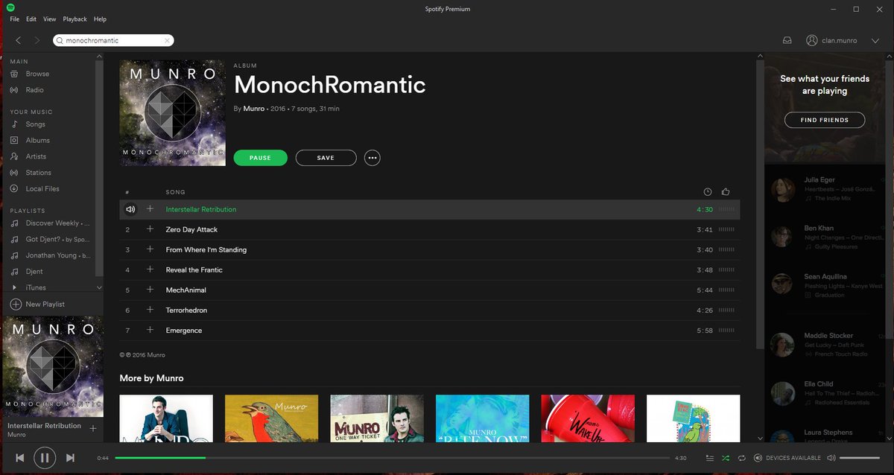
Task: Click the New Playlist plus icon
Action: (x=16, y=304)
